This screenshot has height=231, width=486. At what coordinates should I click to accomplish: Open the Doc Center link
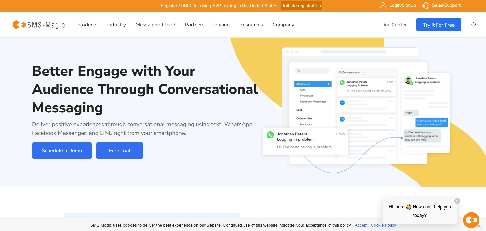click(x=394, y=25)
